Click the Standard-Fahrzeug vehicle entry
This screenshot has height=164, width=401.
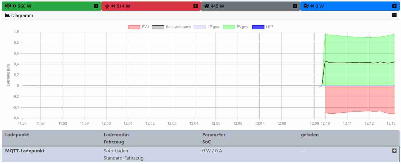click(x=123, y=158)
